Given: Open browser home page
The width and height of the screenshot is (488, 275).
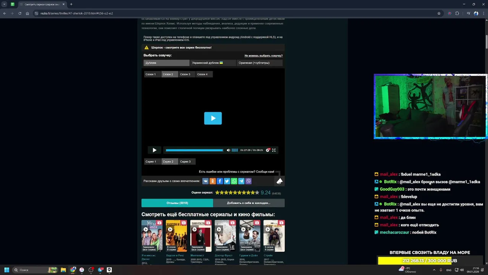Looking at the screenshot, I should 27,13.
